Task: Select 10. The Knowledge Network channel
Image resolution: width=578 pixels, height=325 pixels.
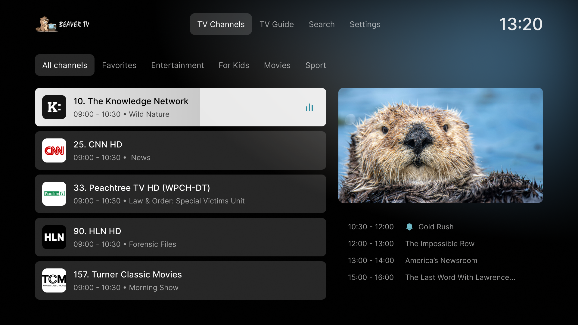Action: [x=181, y=107]
